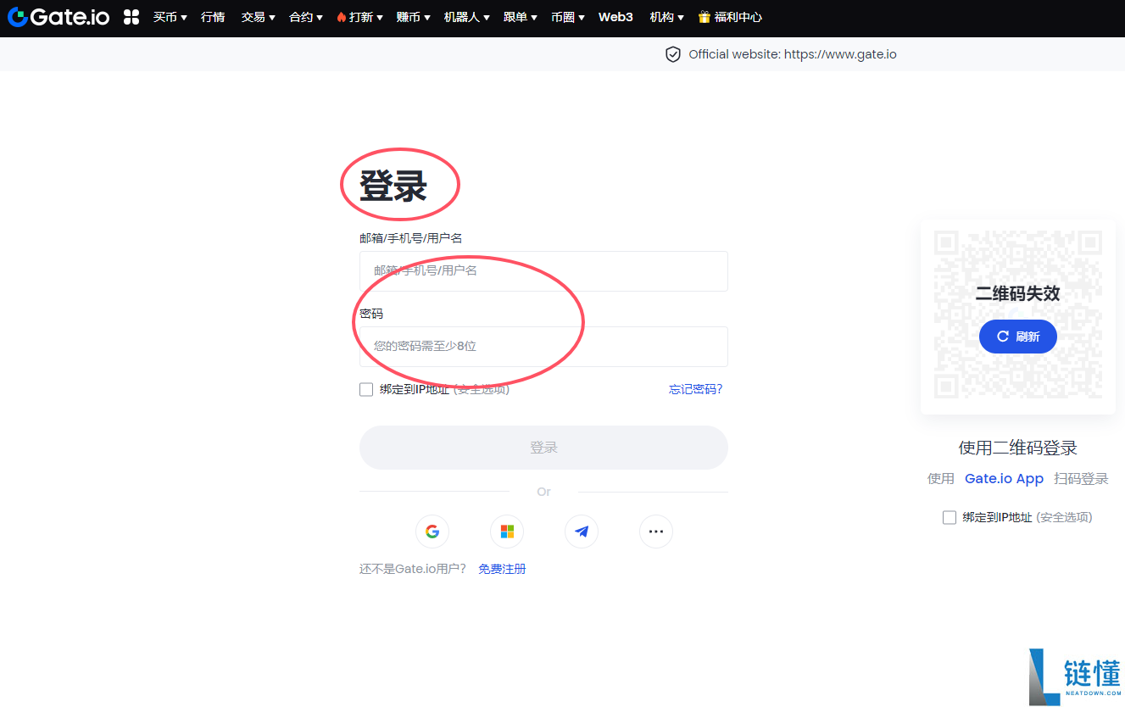Click the 使用二维码登录 text
The image size is (1125, 707).
click(x=1018, y=448)
